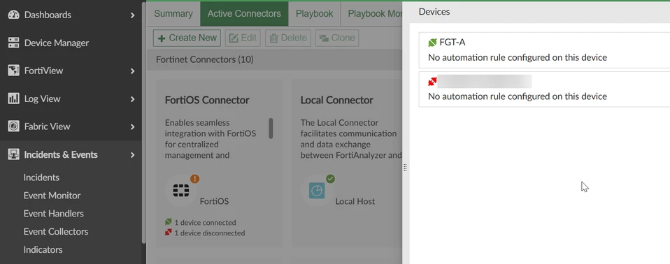Image resolution: width=670 pixels, height=264 pixels.
Task: Click the Device Manager icon in sidebar
Action: [x=14, y=43]
